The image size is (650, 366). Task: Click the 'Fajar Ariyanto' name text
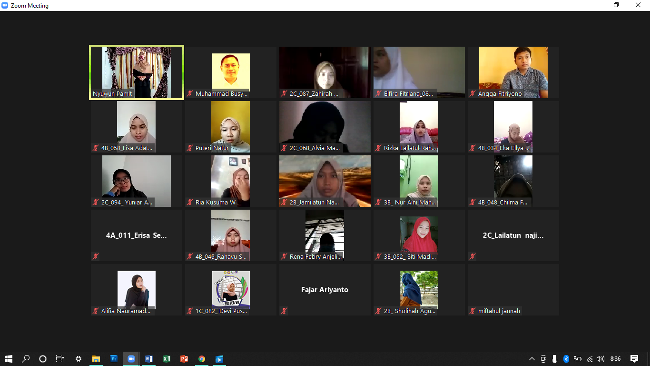coord(325,290)
